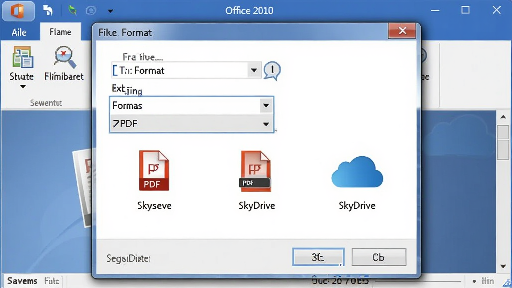Choose the middle PDF SkyDrive icon
This screenshot has width=512, height=288.
(256, 171)
